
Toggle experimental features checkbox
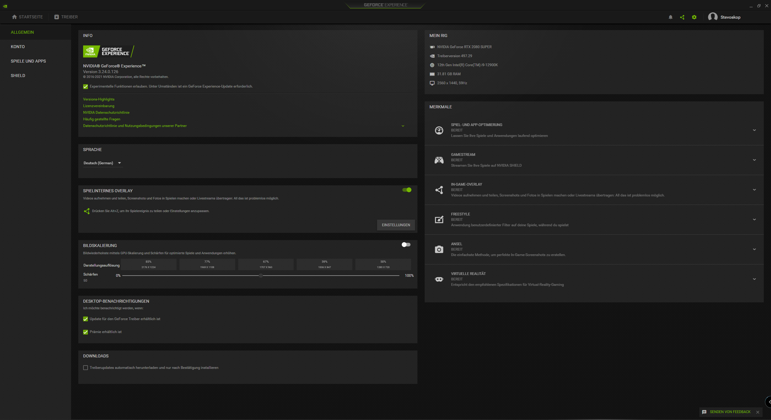[x=86, y=87]
